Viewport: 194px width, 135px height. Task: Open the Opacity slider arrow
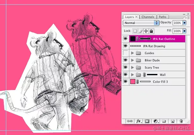[x=185, y=23]
